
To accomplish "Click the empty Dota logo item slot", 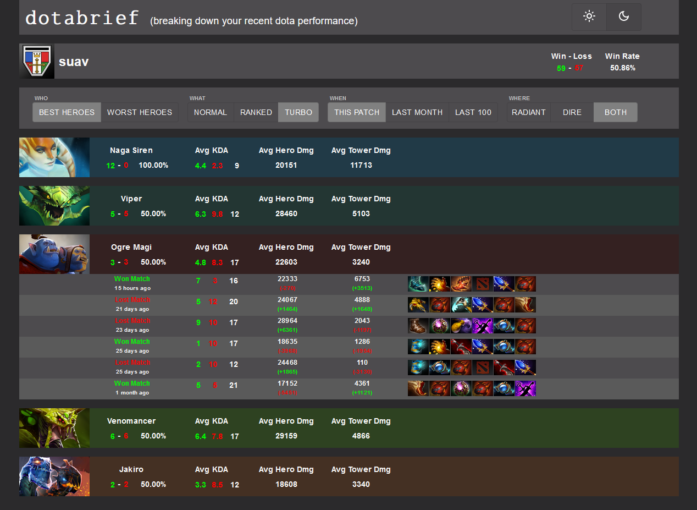I will point(483,284).
